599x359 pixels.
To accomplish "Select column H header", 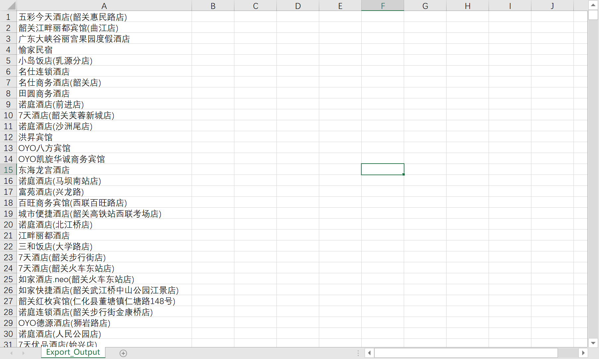I will (467, 6).
